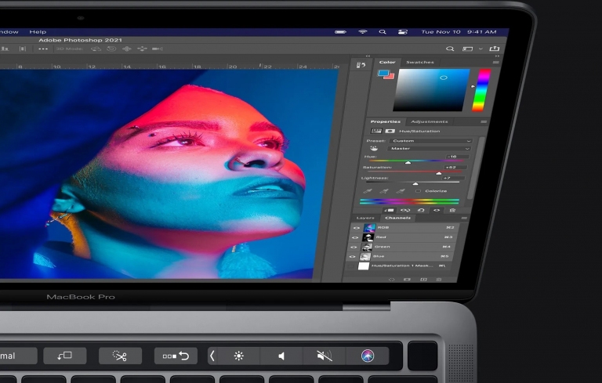602x383 pixels.
Task: Open the Preset Custom dropdown
Action: point(431,141)
